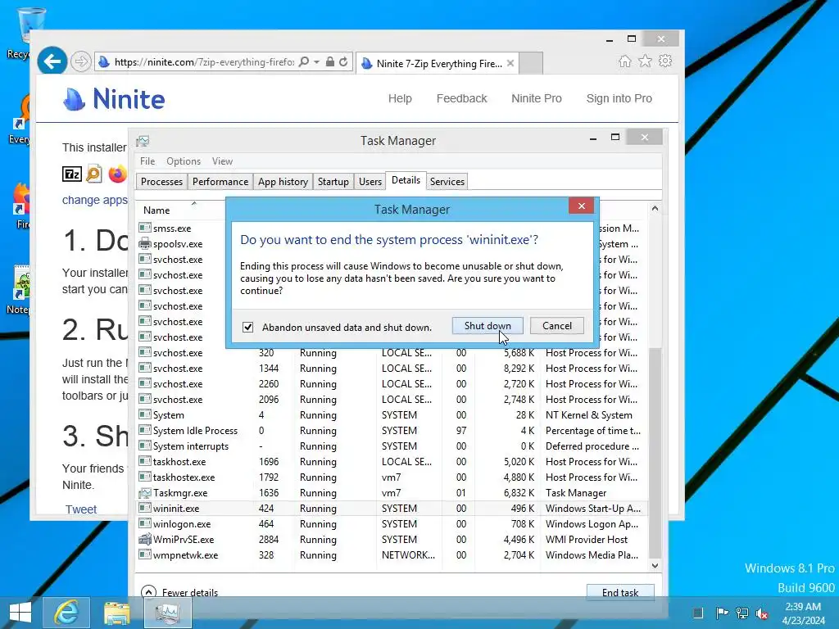Switch to the App history tab
This screenshot has height=629, width=839.
tap(283, 181)
